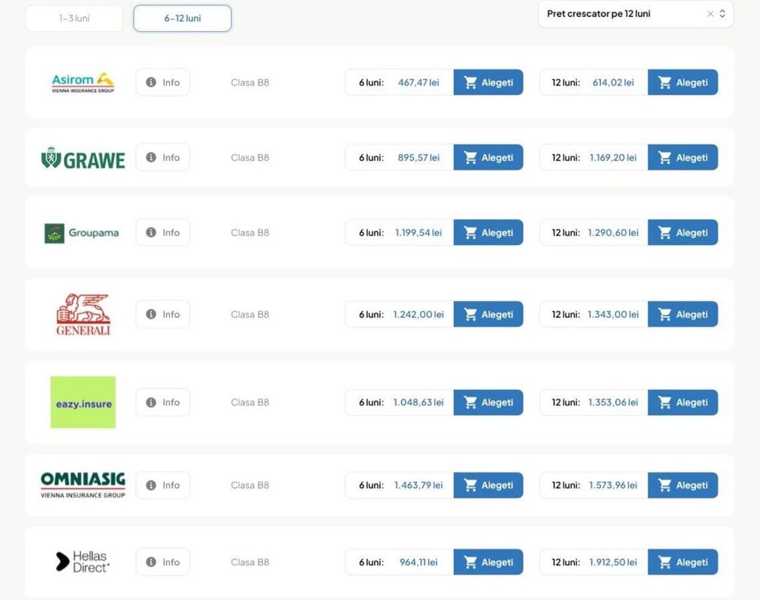Open Info for Asirom offer

(163, 82)
